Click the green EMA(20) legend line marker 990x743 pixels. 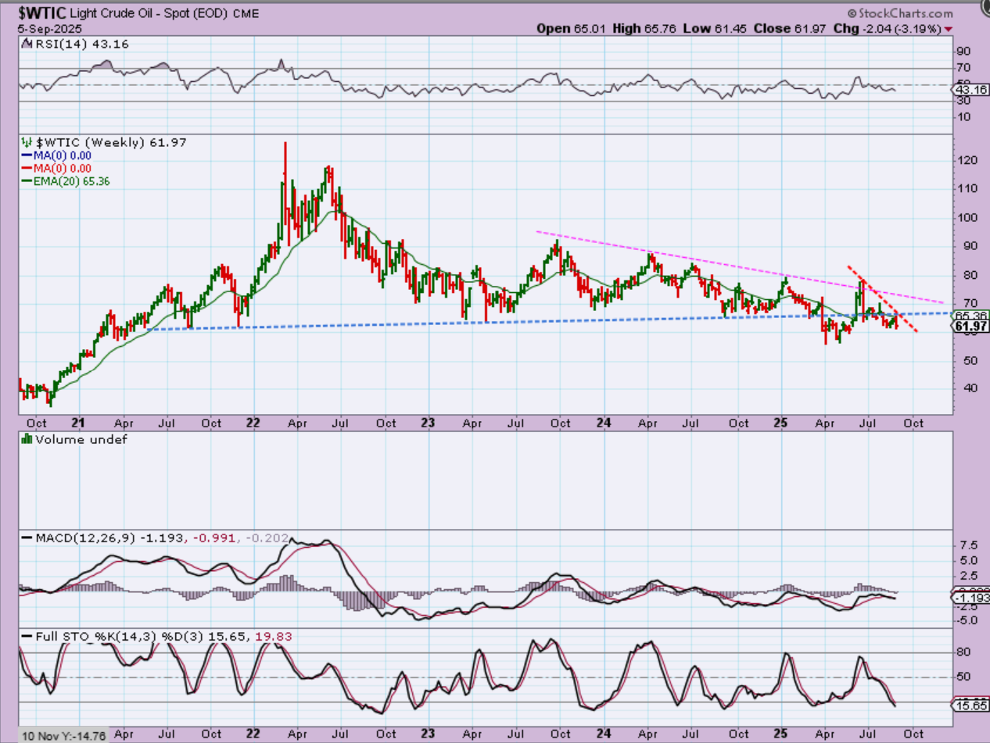click(25, 180)
